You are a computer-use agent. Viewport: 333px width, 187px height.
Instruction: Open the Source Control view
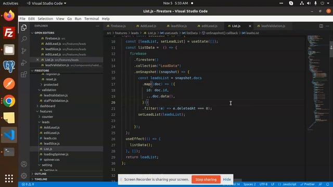point(24,51)
